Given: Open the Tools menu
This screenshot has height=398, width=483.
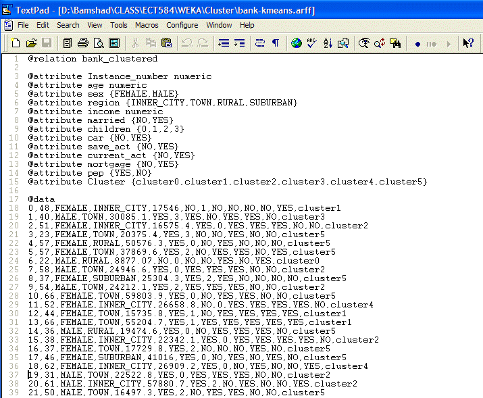Looking at the screenshot, I should point(119,25).
